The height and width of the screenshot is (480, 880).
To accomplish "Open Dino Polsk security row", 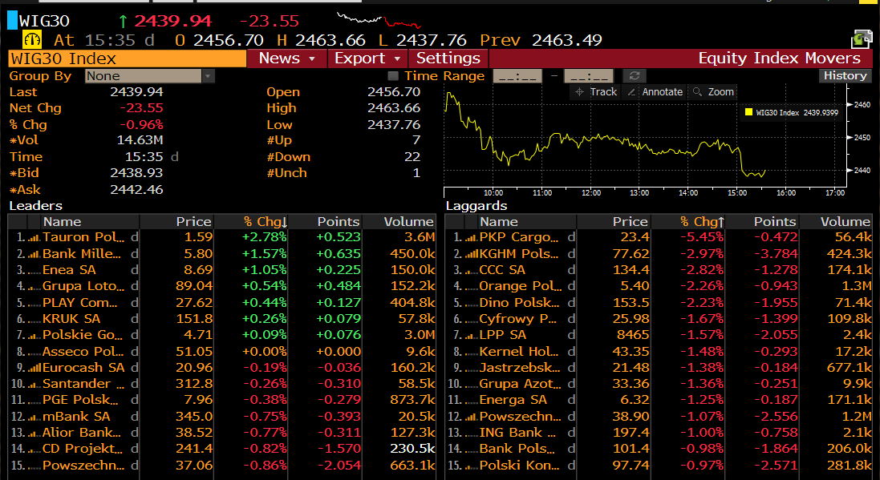I will pos(659,303).
